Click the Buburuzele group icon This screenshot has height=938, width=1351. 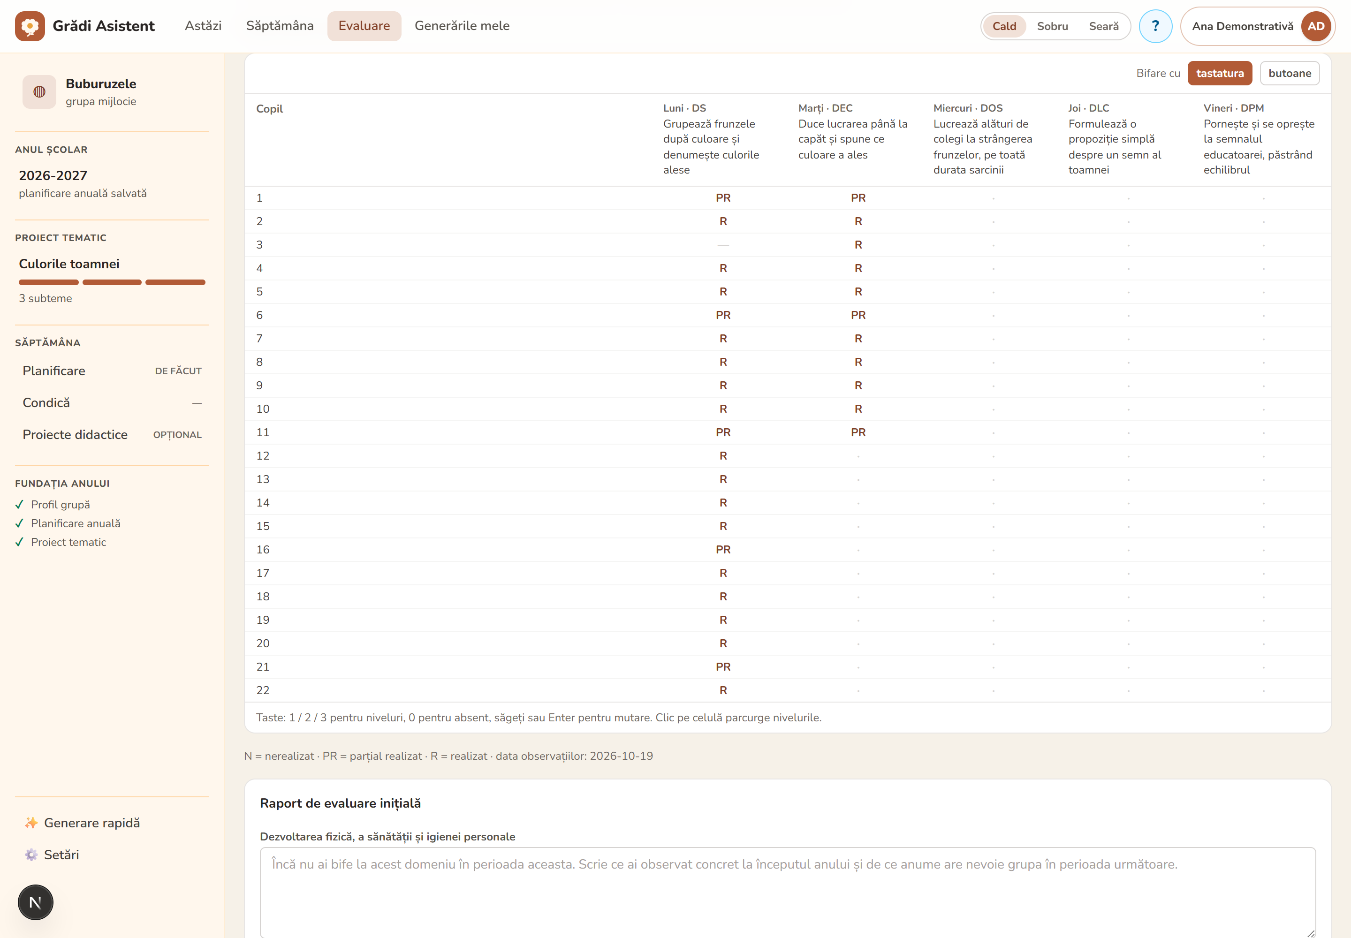[x=39, y=91]
